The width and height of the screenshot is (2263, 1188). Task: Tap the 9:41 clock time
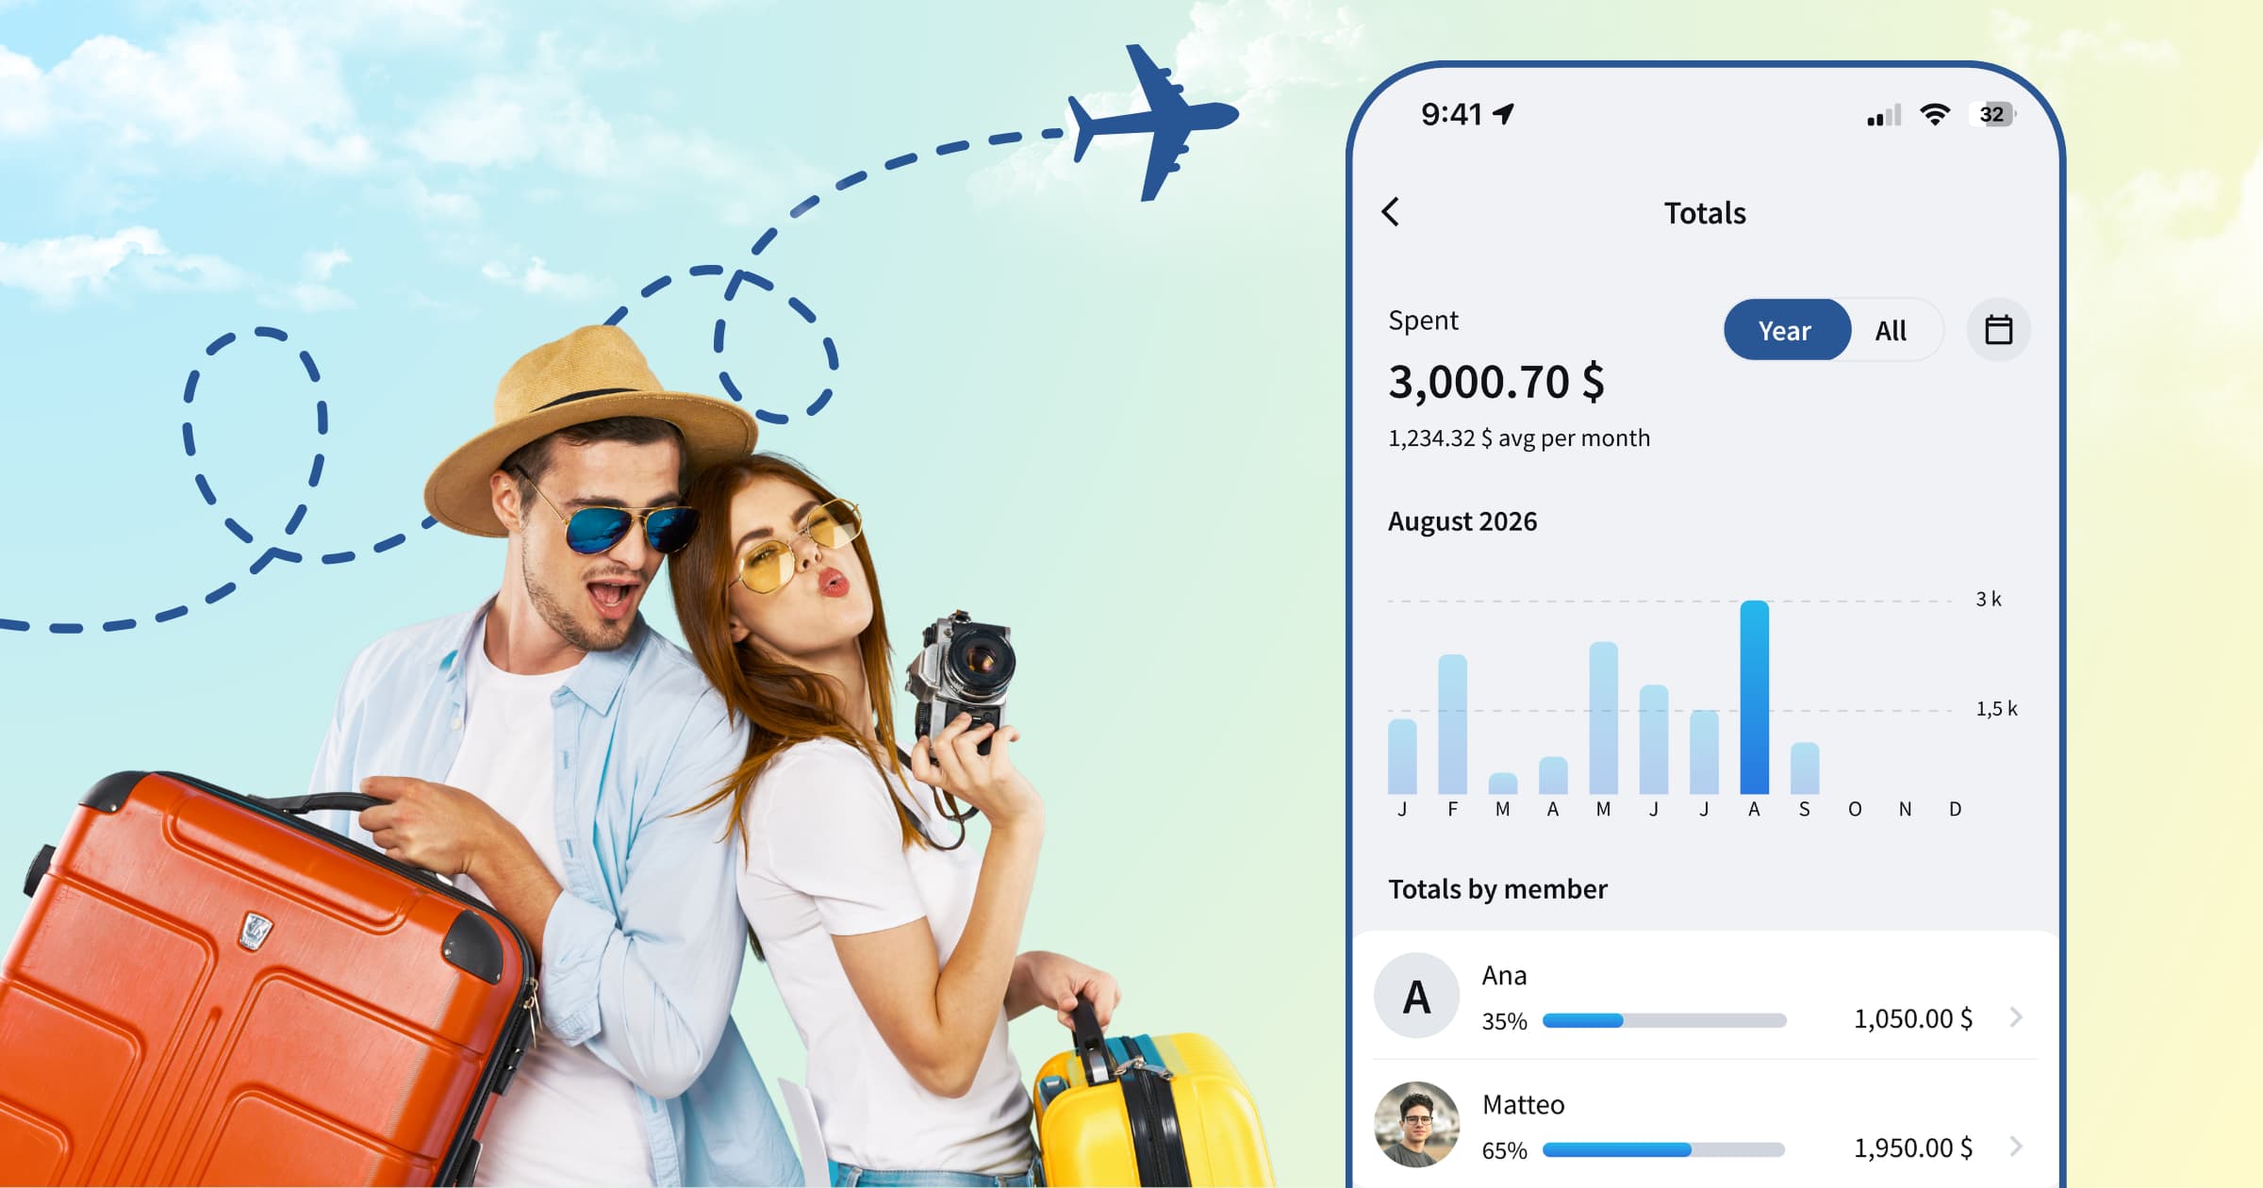pos(1452,114)
